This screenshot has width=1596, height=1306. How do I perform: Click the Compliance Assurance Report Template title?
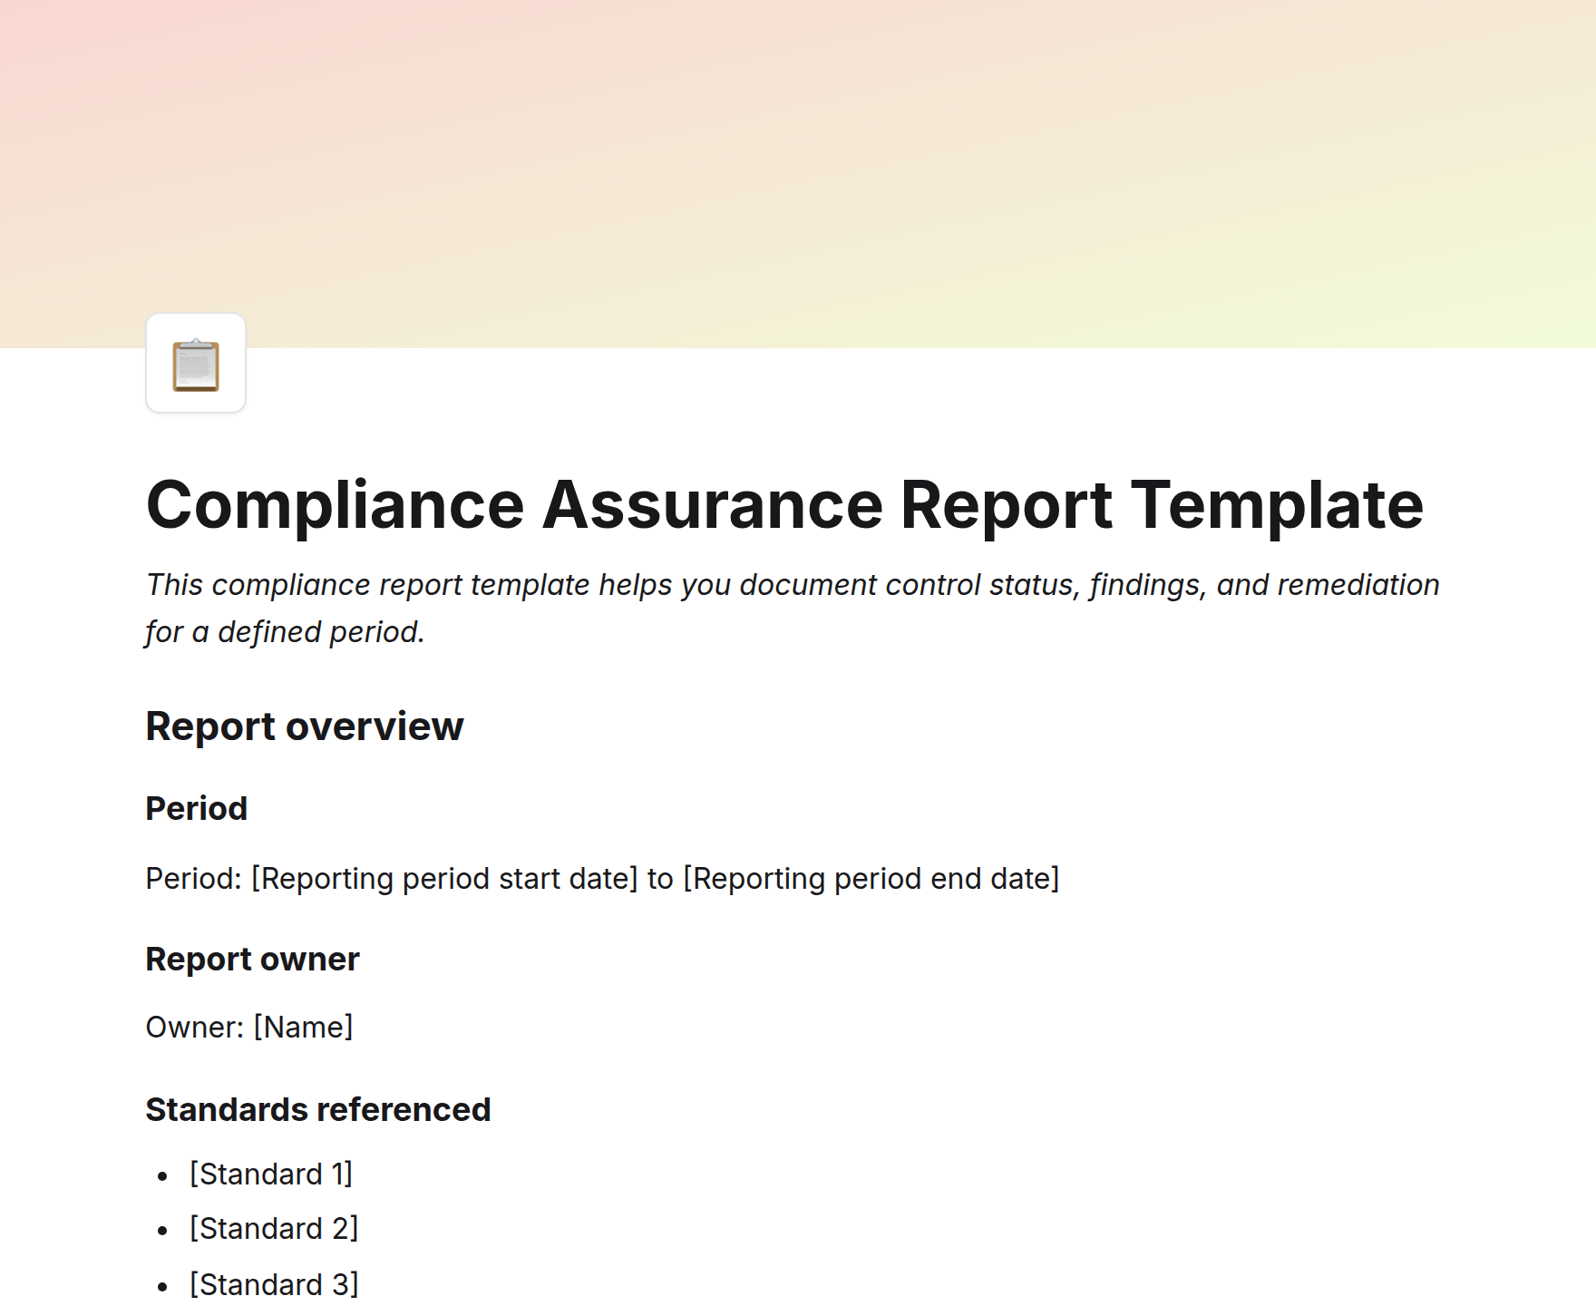784,505
